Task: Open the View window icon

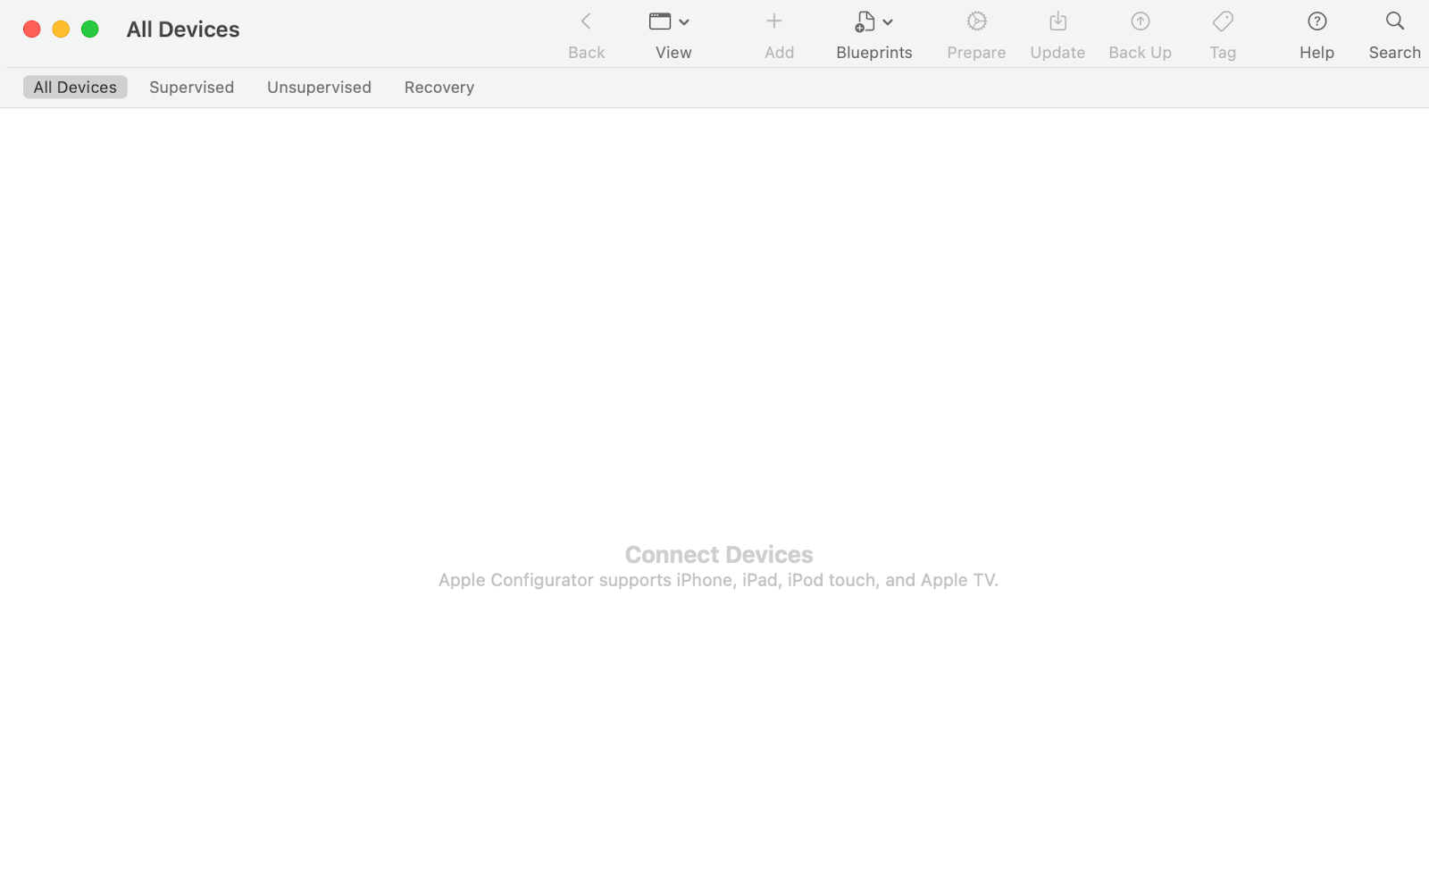Action: pyautogui.click(x=660, y=21)
